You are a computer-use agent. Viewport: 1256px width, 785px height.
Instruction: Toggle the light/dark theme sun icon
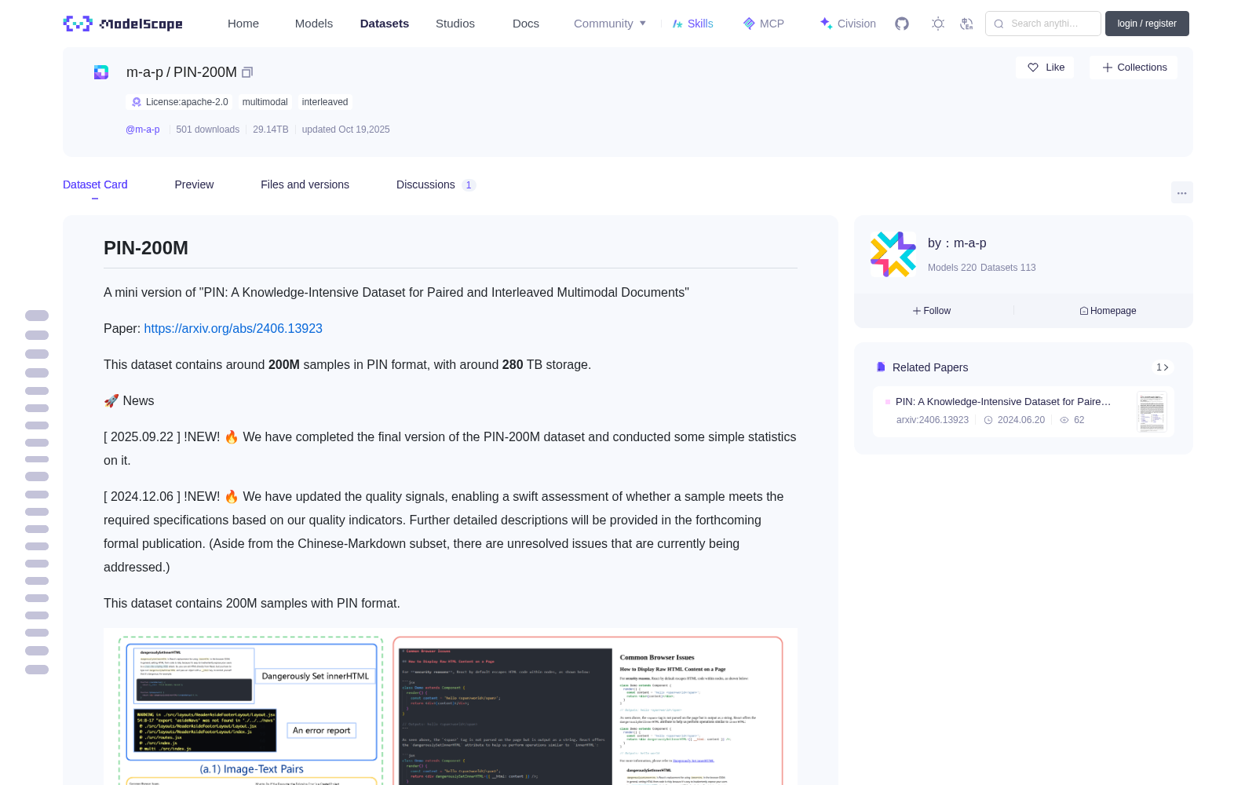click(x=938, y=24)
